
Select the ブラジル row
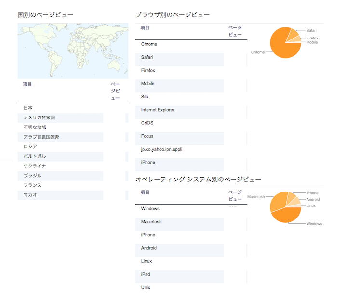[x=73, y=176]
